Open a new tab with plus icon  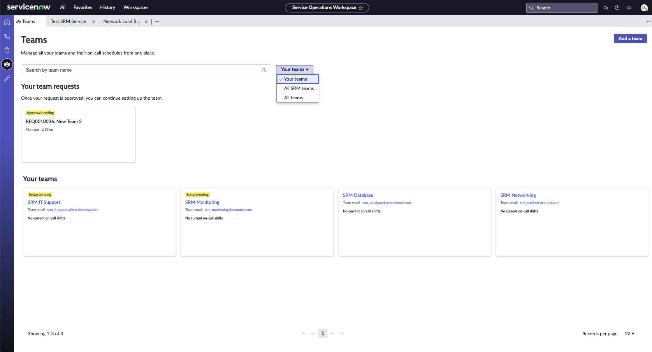157,22
